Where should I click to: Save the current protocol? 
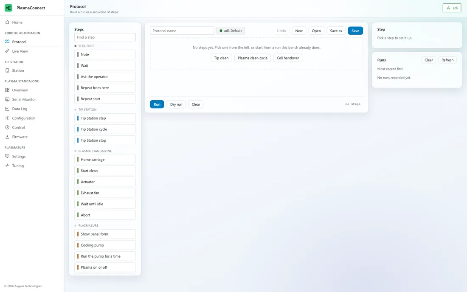coord(355,31)
